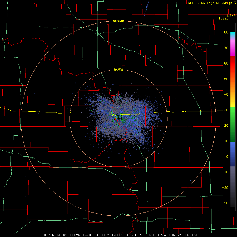Click the 10 value on the dBZ scale
The height and width of the screenshot is (237, 237).
[x=226, y=141]
